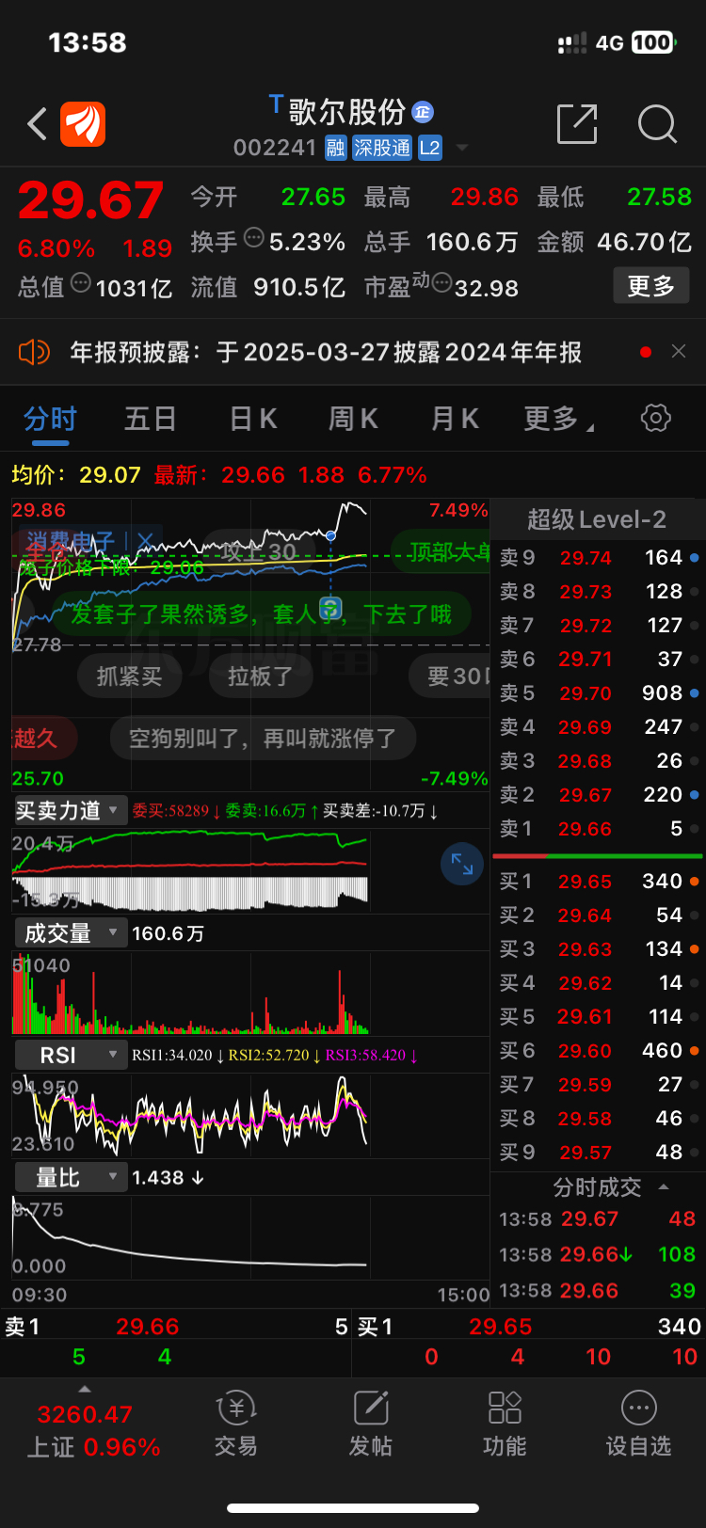706x1528 pixels.
Task: Select the 卖9 29.74 order row
Action: tap(597, 558)
